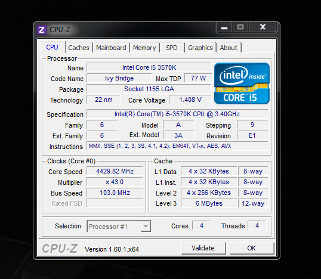Click the Package value Socket 1155 LGA
The image size is (321, 279).
click(149, 89)
